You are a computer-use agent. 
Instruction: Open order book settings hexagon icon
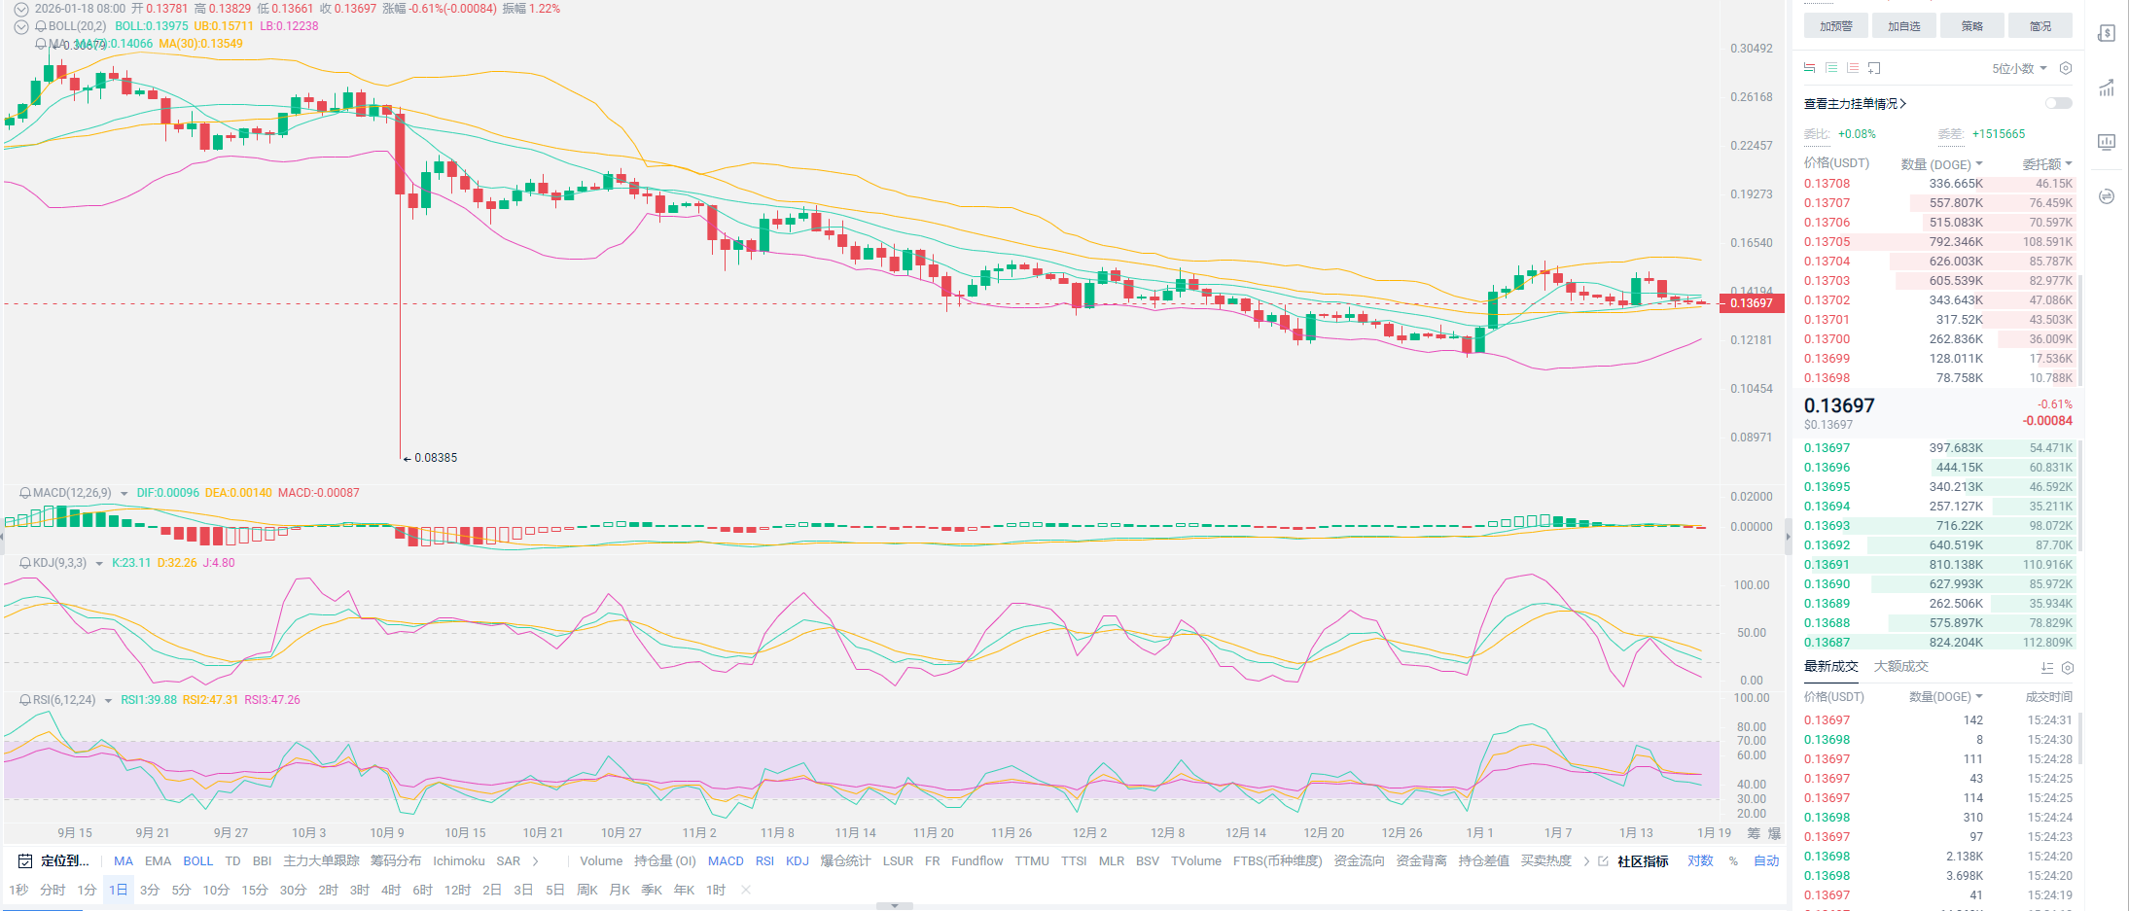tap(2066, 68)
